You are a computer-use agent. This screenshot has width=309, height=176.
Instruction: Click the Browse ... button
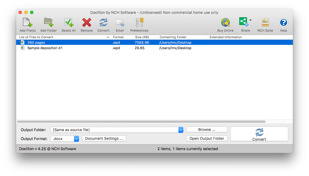(207, 130)
